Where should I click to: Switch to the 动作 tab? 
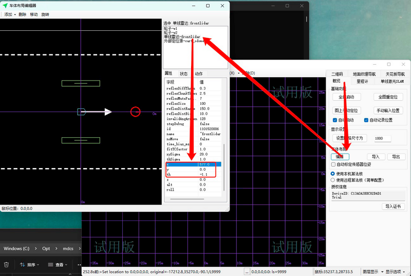[x=198, y=74]
